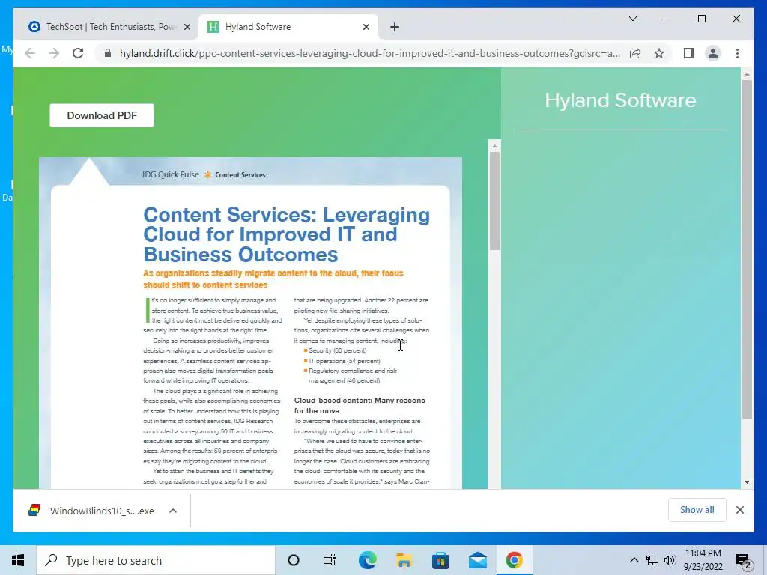The height and width of the screenshot is (575, 767).
Task: Open Chrome profile avatar menu
Action: 713,53
